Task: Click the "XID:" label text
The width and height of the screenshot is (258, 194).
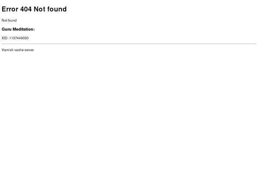Action: (x=5, y=38)
